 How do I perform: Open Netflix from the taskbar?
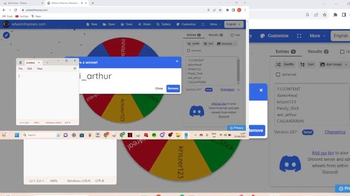[x=130, y=135]
